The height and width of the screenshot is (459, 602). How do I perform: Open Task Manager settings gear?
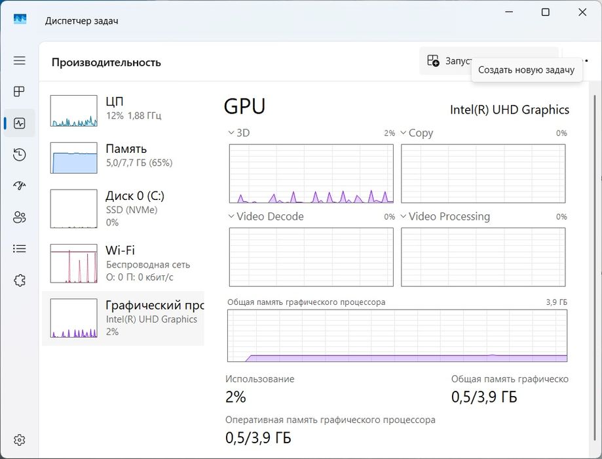20,439
